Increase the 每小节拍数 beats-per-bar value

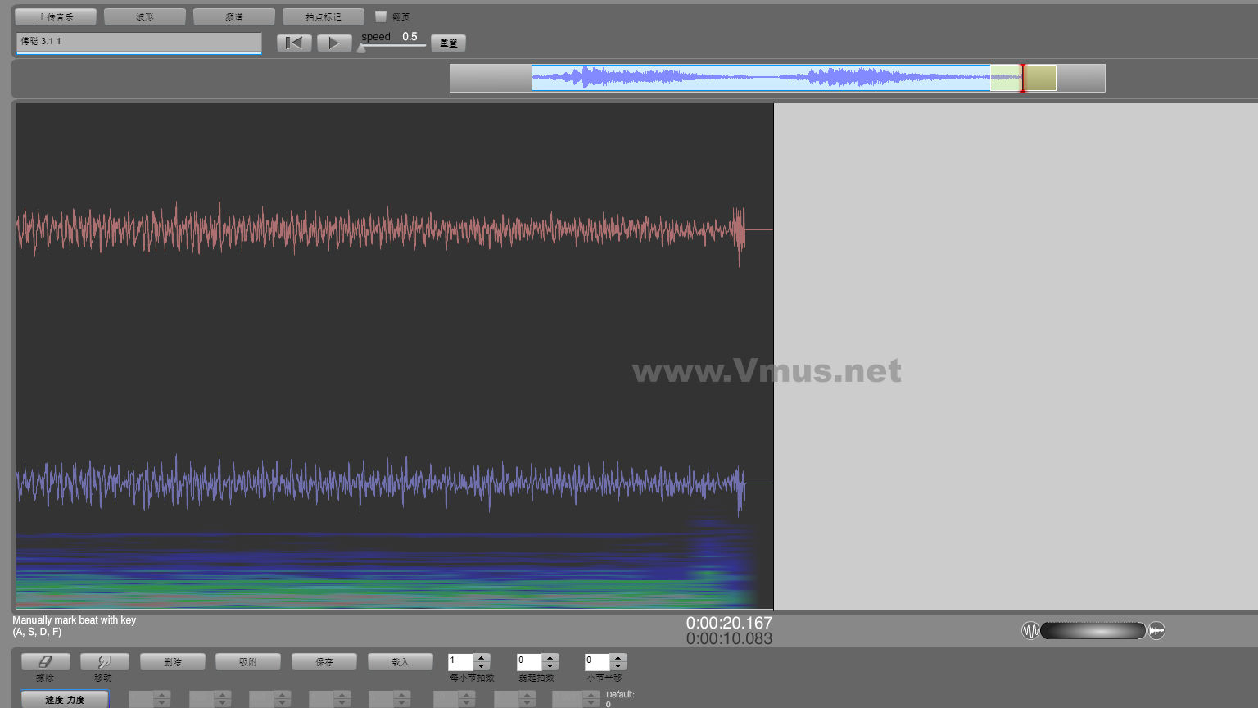(482, 657)
